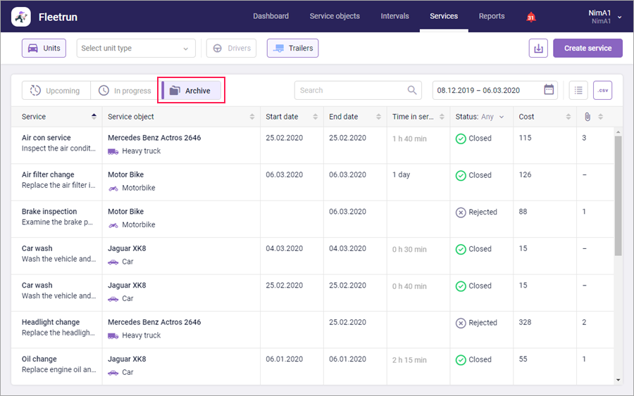Open the NimA1 user account menu

pos(604,17)
